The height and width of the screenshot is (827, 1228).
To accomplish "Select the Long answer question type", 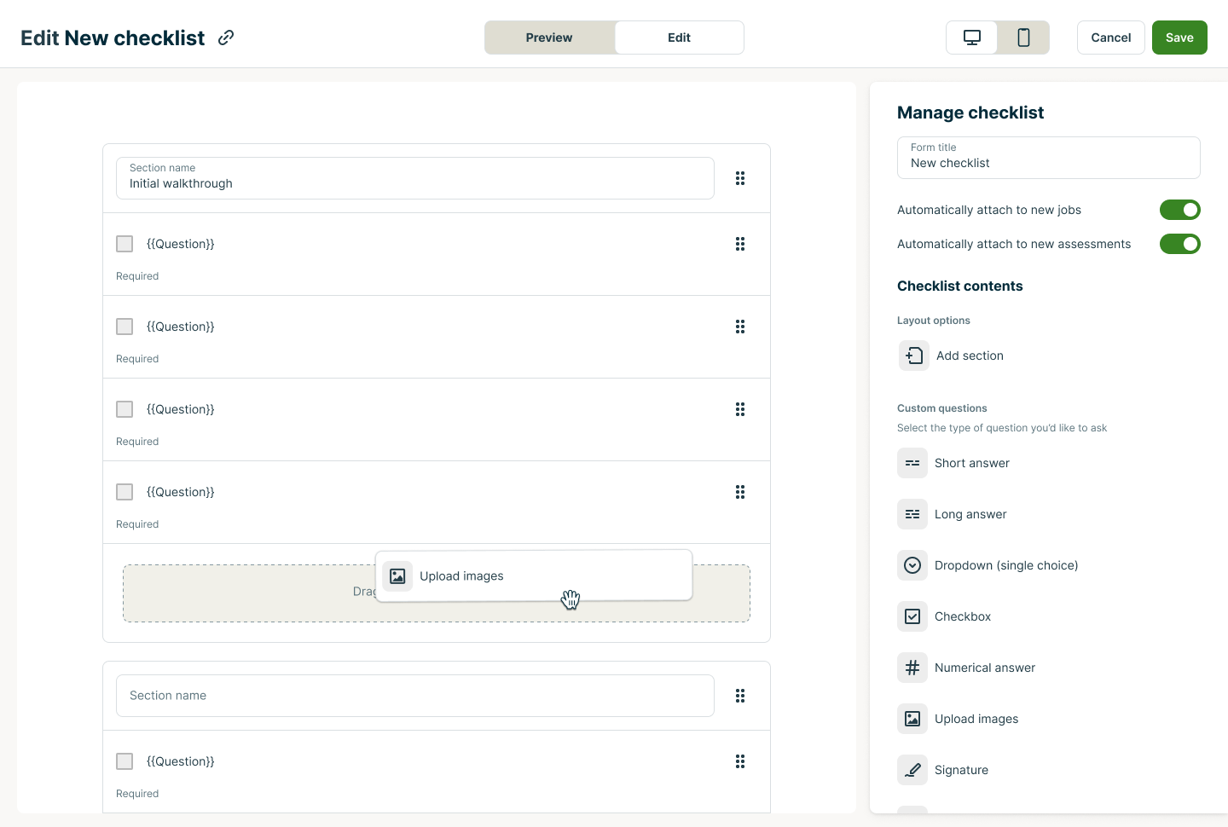I will pyautogui.click(x=970, y=514).
